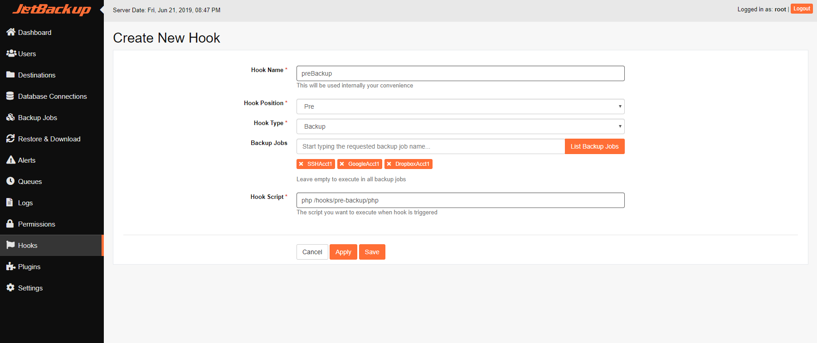Click the Destinations folder icon
This screenshot has height=343, width=817.
[x=10, y=75]
